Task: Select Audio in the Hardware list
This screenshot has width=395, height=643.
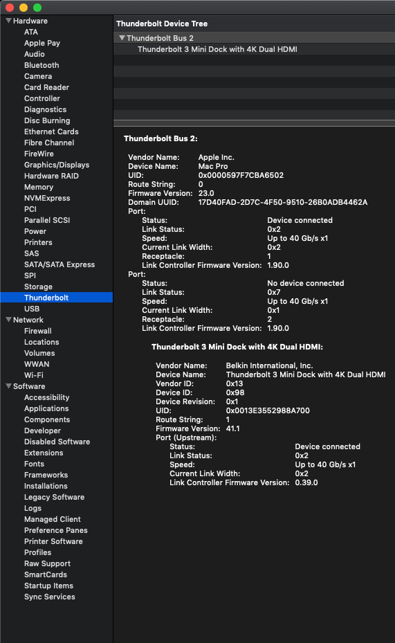Action: coord(35,54)
